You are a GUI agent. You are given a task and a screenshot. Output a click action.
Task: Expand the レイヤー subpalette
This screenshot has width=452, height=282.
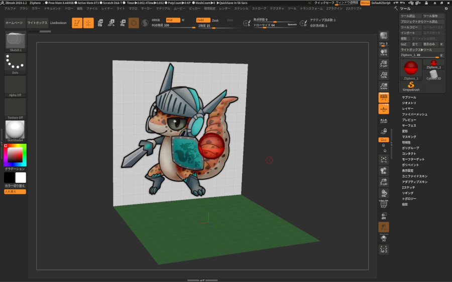[x=408, y=109]
